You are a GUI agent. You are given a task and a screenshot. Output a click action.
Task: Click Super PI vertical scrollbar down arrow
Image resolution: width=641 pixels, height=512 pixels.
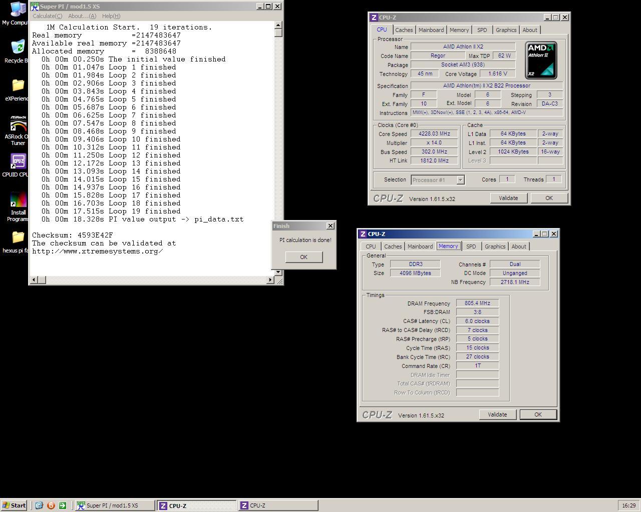pos(278,272)
